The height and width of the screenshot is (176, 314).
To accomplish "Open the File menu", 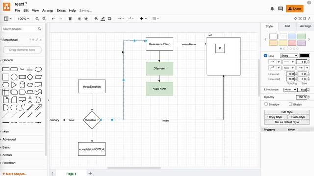I will (x=17, y=11).
